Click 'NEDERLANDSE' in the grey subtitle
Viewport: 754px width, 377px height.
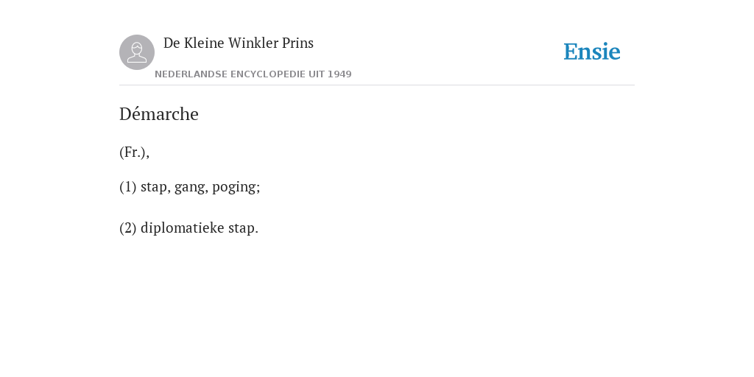[191, 74]
